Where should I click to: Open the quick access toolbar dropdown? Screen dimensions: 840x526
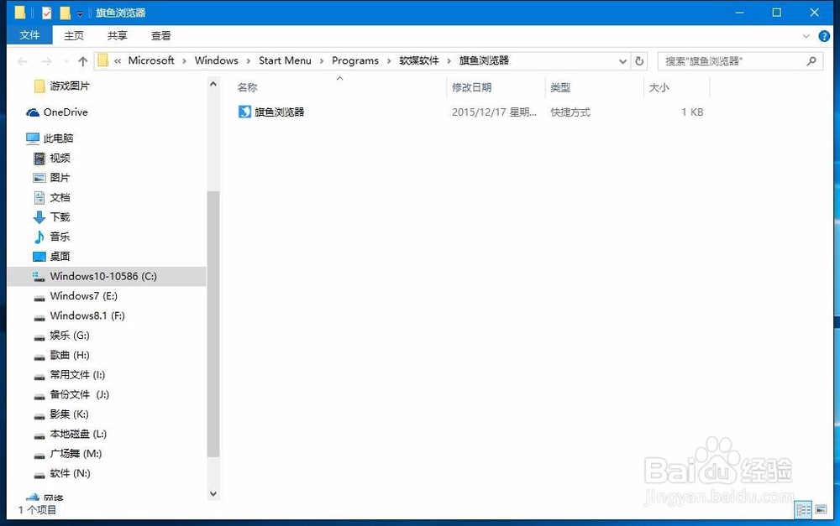(80, 13)
